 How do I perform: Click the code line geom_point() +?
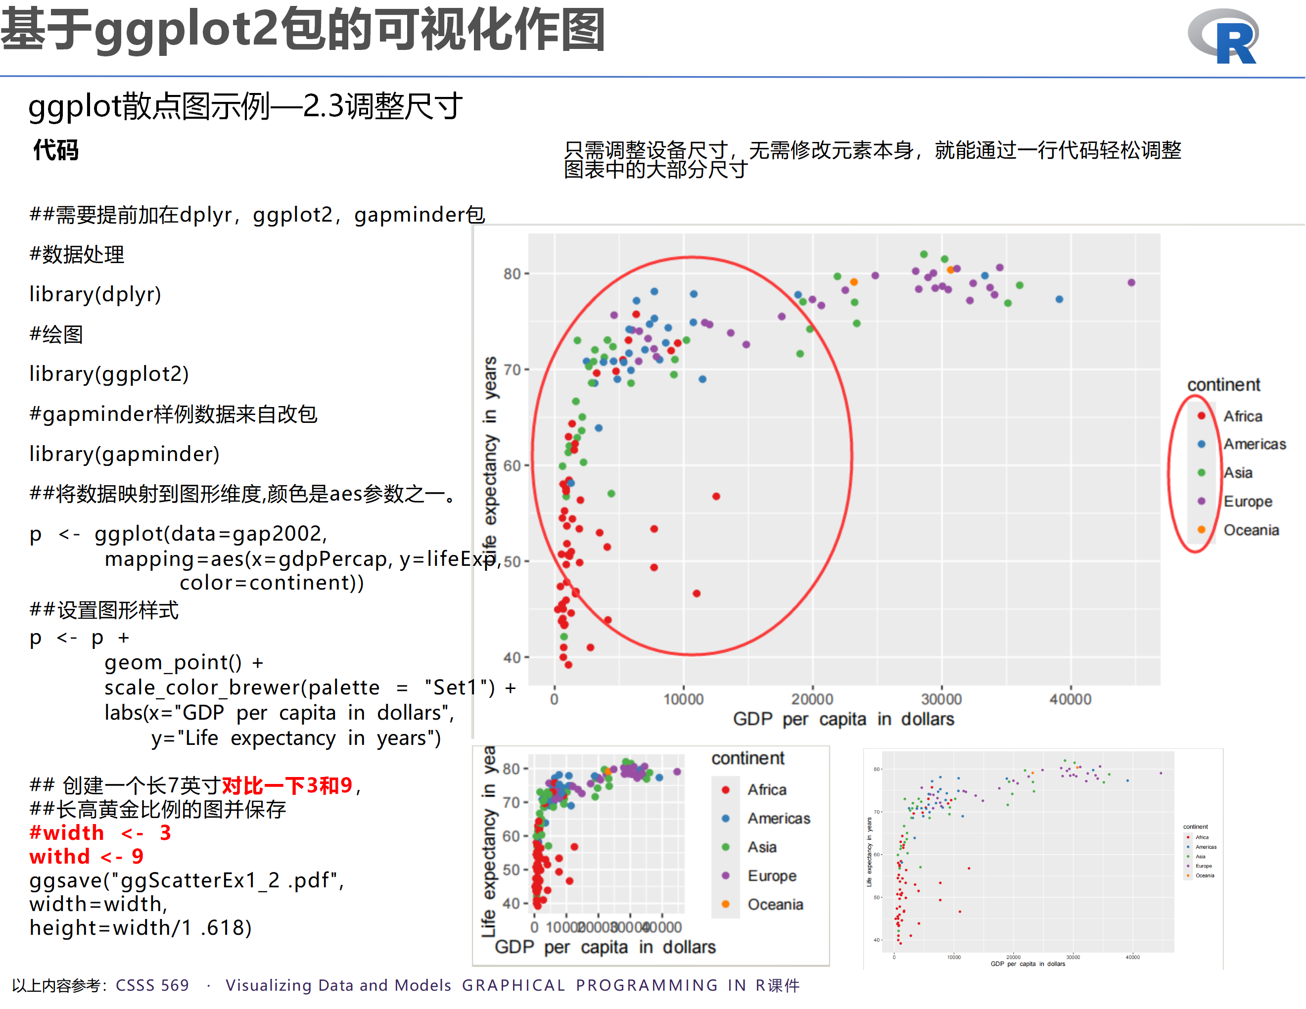(184, 662)
